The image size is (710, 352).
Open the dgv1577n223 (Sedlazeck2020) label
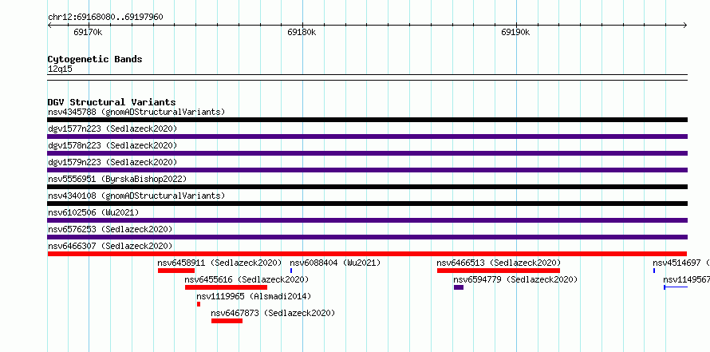click(112, 129)
